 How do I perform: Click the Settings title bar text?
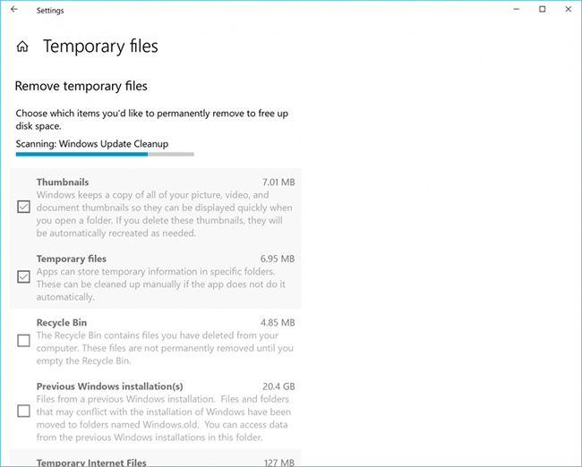point(50,11)
